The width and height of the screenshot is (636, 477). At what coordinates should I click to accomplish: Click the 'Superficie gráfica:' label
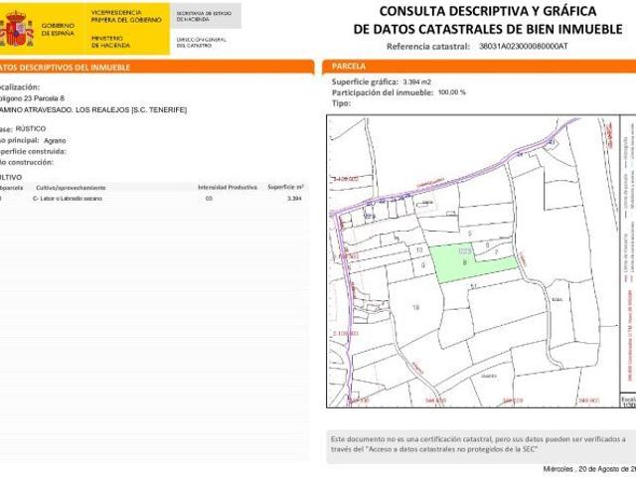point(365,81)
